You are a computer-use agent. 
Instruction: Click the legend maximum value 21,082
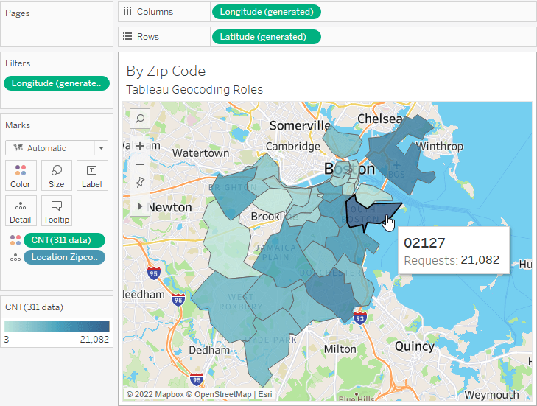[x=94, y=340]
